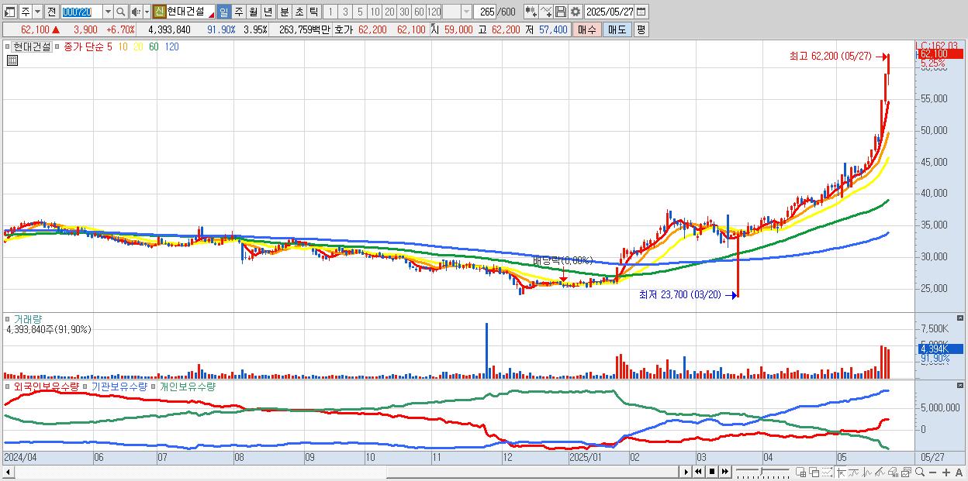Open the dropdown arrow next to speaker icon
The width and height of the screenshot is (968, 481).
pos(147,12)
